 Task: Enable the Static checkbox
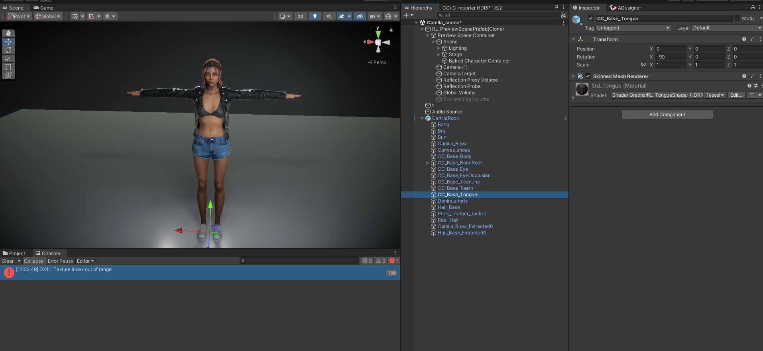pyautogui.click(x=737, y=18)
